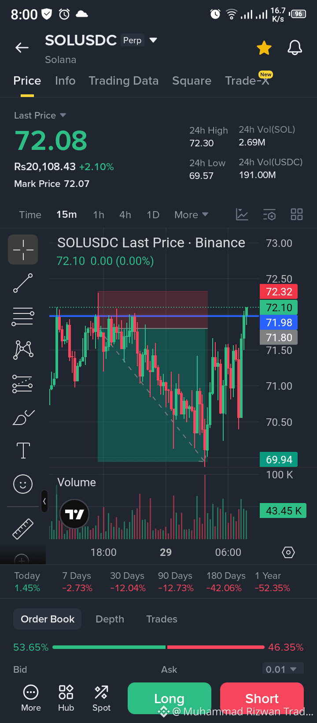317x723 pixels.
Task: Click the 69.94 green price label
Action: point(279,459)
